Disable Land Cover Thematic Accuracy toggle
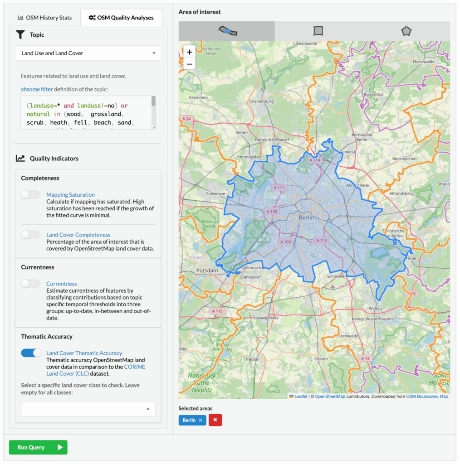This screenshot has height=464, width=460. pos(31,353)
